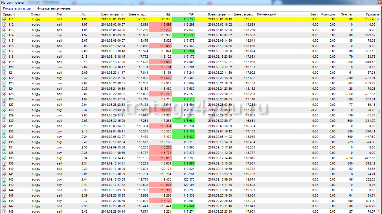
Task: Click the Время открытия column header
Action: click(112, 14)
